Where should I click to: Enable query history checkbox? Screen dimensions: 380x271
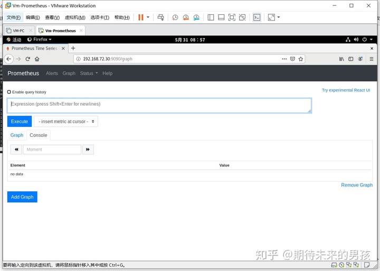pos(9,92)
